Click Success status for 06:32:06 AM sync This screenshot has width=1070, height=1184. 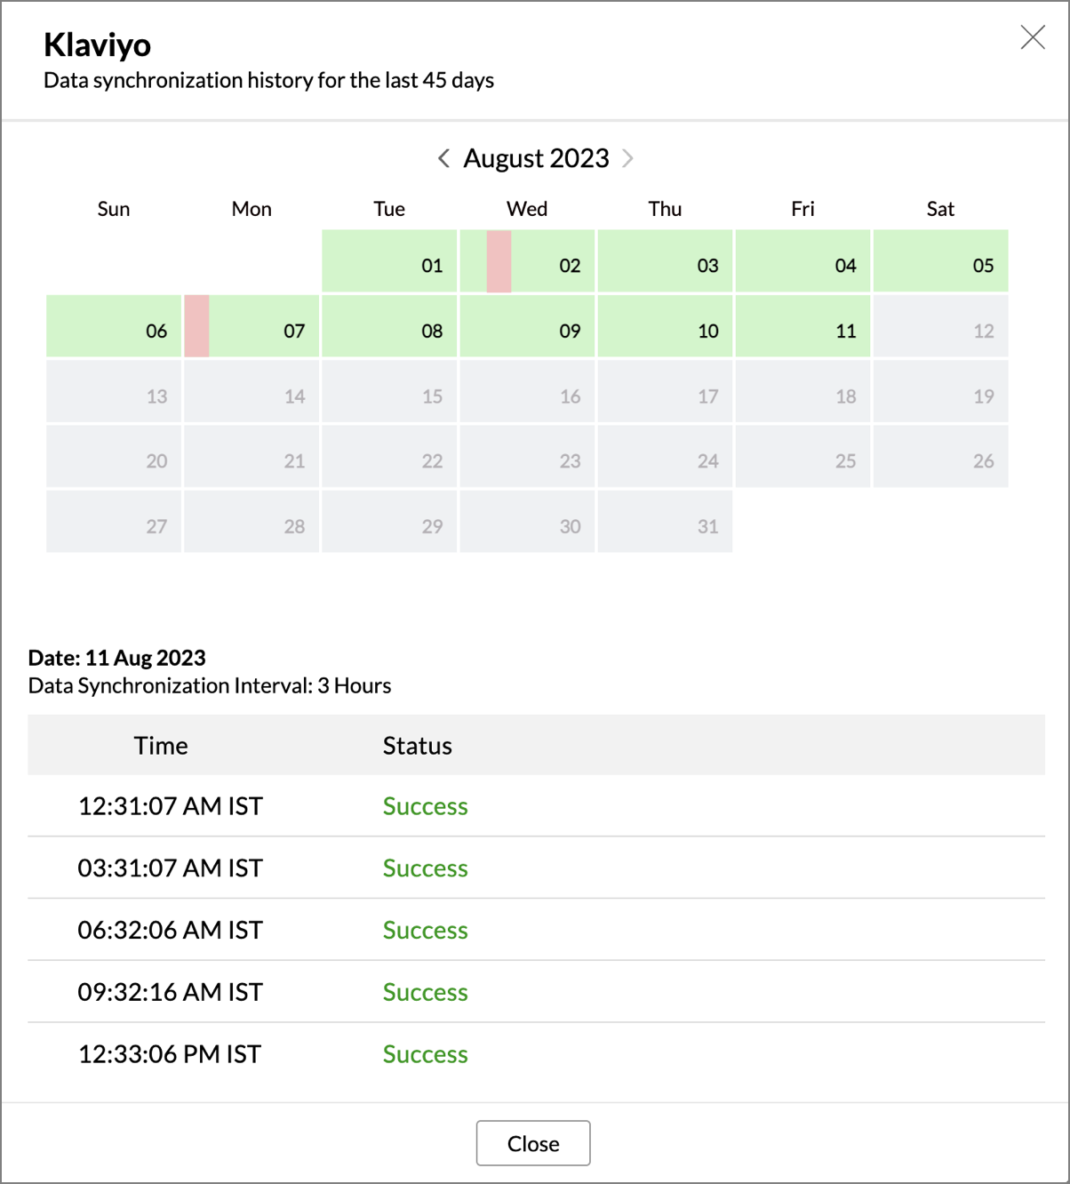coord(426,931)
